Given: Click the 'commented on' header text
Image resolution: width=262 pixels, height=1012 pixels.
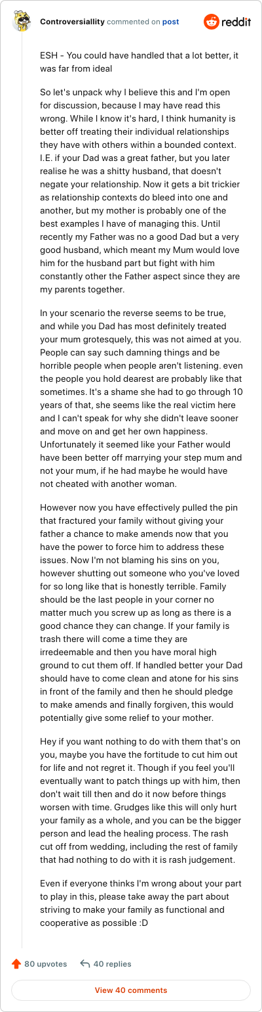Looking at the screenshot, I should click(x=134, y=22).
